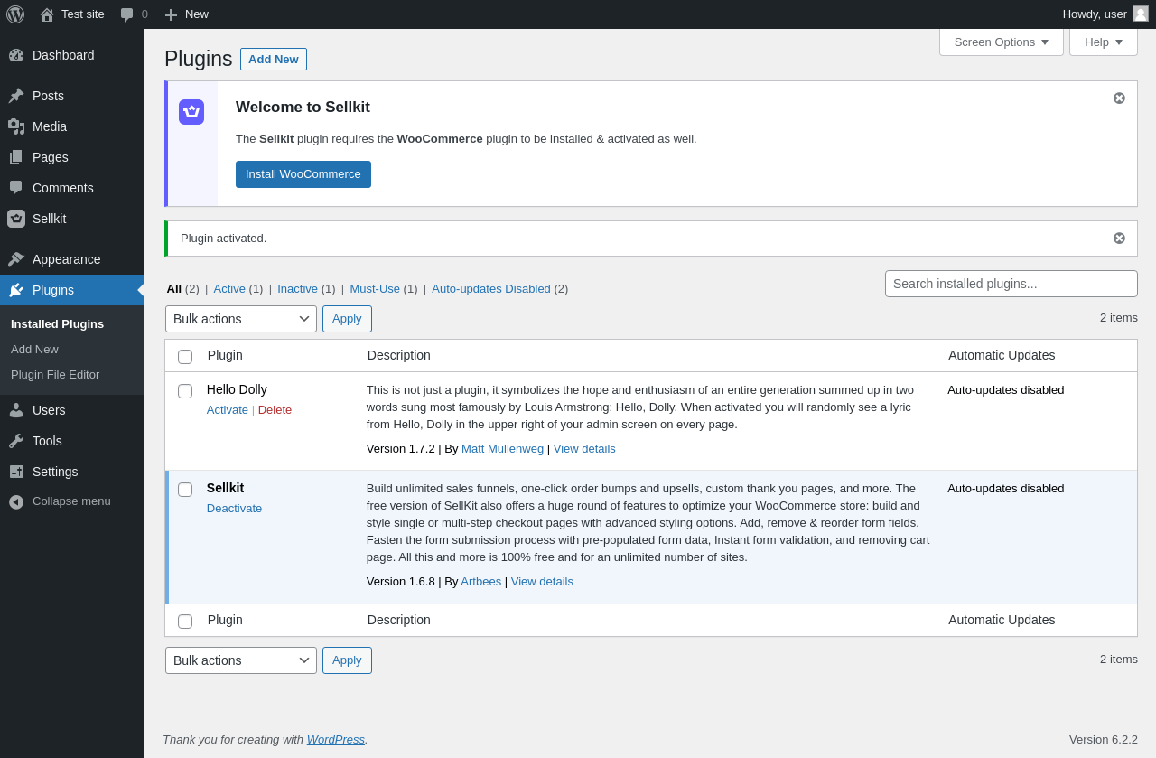Dismiss the Plugin activated notice
Image resolution: width=1156 pixels, height=758 pixels.
click(x=1119, y=239)
